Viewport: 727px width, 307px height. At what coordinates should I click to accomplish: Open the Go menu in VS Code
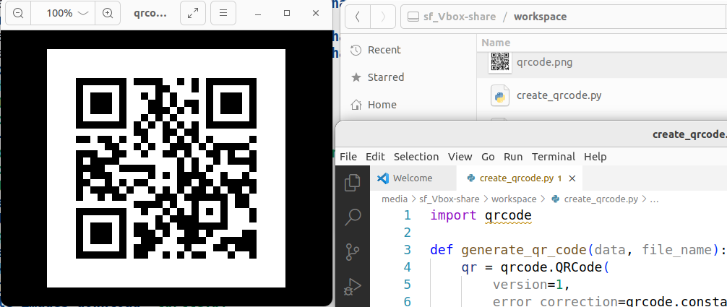(488, 157)
